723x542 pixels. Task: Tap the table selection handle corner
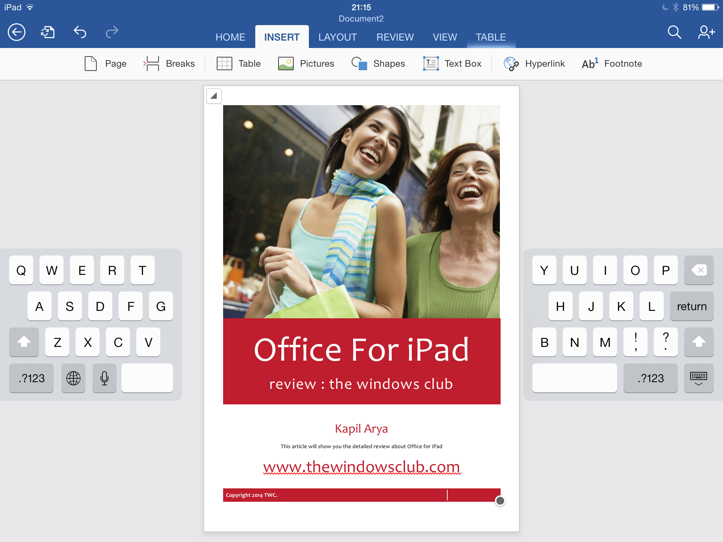tap(214, 96)
